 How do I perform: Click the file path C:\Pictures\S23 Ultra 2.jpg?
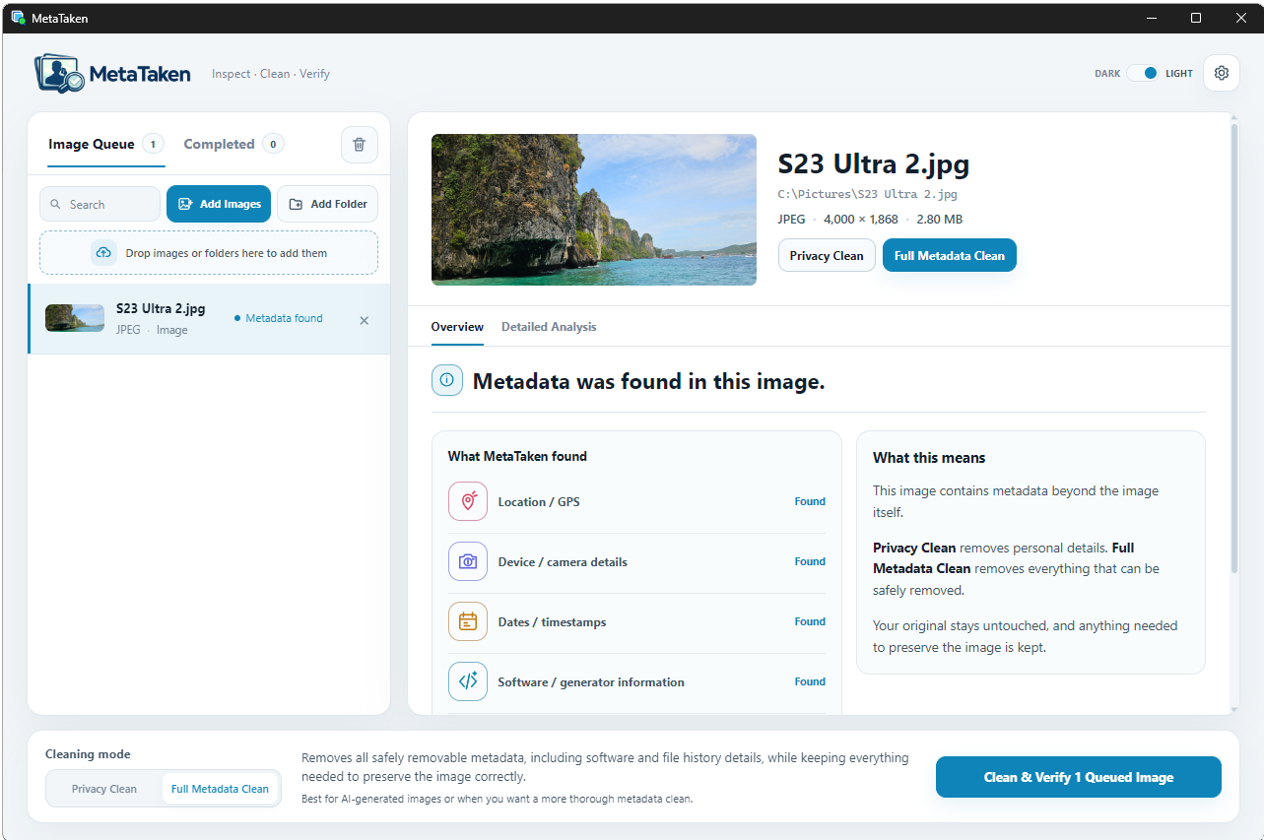tap(868, 194)
